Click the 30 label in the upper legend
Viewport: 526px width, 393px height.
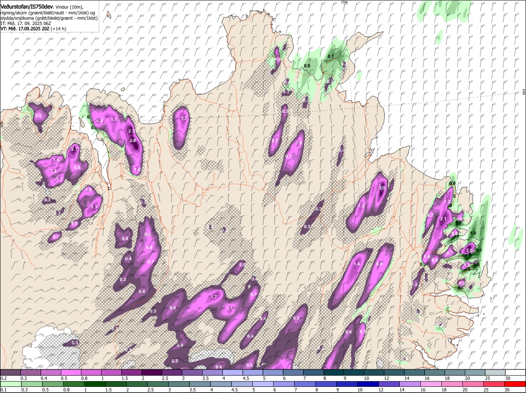pos(508,378)
